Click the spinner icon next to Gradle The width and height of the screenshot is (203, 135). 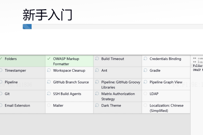click(x=145, y=70)
